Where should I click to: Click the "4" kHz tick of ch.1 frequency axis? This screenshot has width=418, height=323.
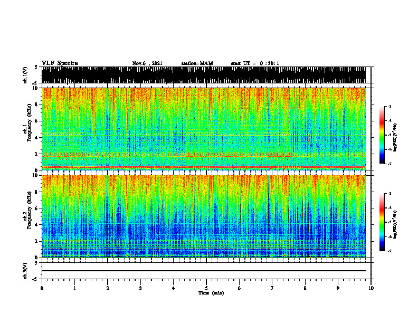click(x=37, y=138)
